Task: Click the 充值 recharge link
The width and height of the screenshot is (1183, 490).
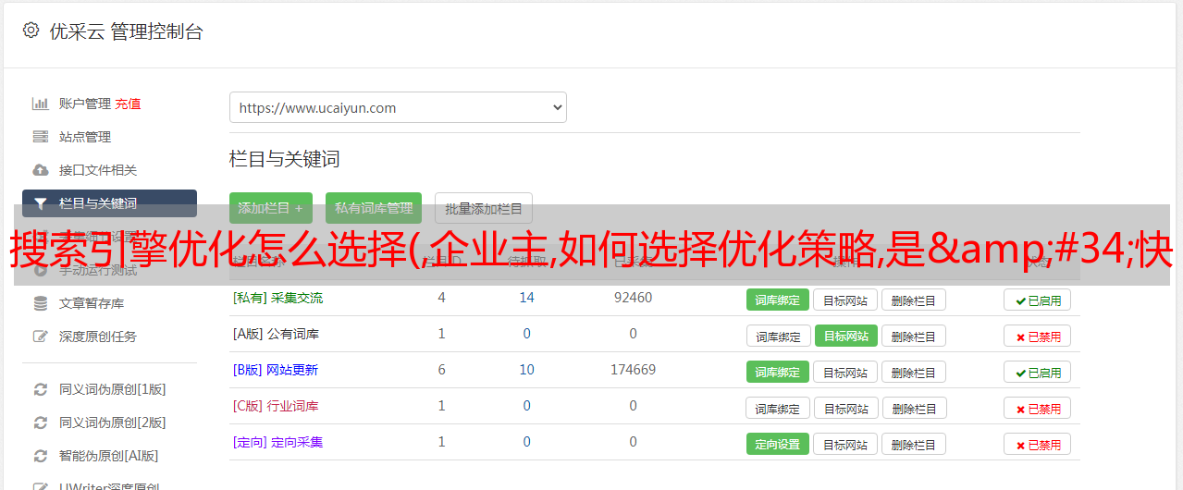Action: (128, 104)
